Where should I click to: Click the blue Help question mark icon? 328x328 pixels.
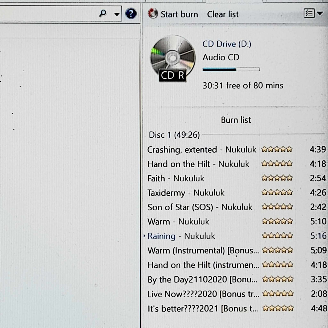pyautogui.click(x=131, y=14)
